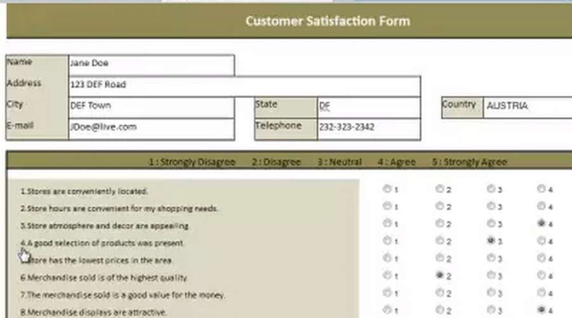
Task: Select rating 3 for question 6 merchandise quality
Action: (491, 275)
